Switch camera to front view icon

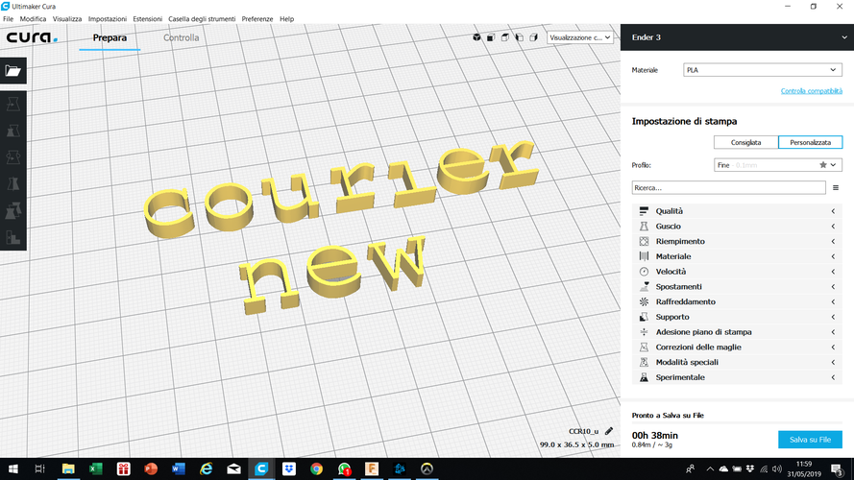[491, 37]
